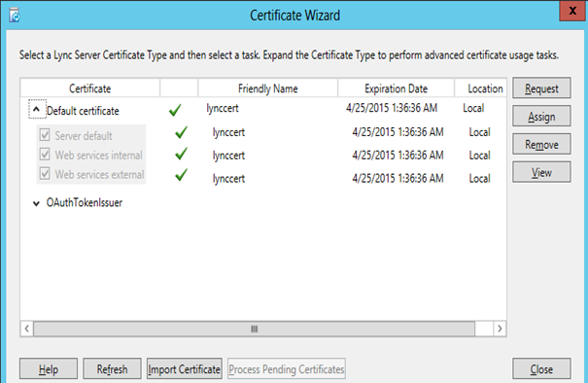This screenshot has width=588, height=383.
Task: Click the Request button
Action: tap(541, 88)
